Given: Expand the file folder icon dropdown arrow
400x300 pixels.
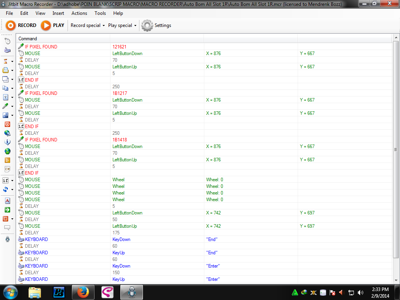Looking at the screenshot, I should tap(12, 70).
